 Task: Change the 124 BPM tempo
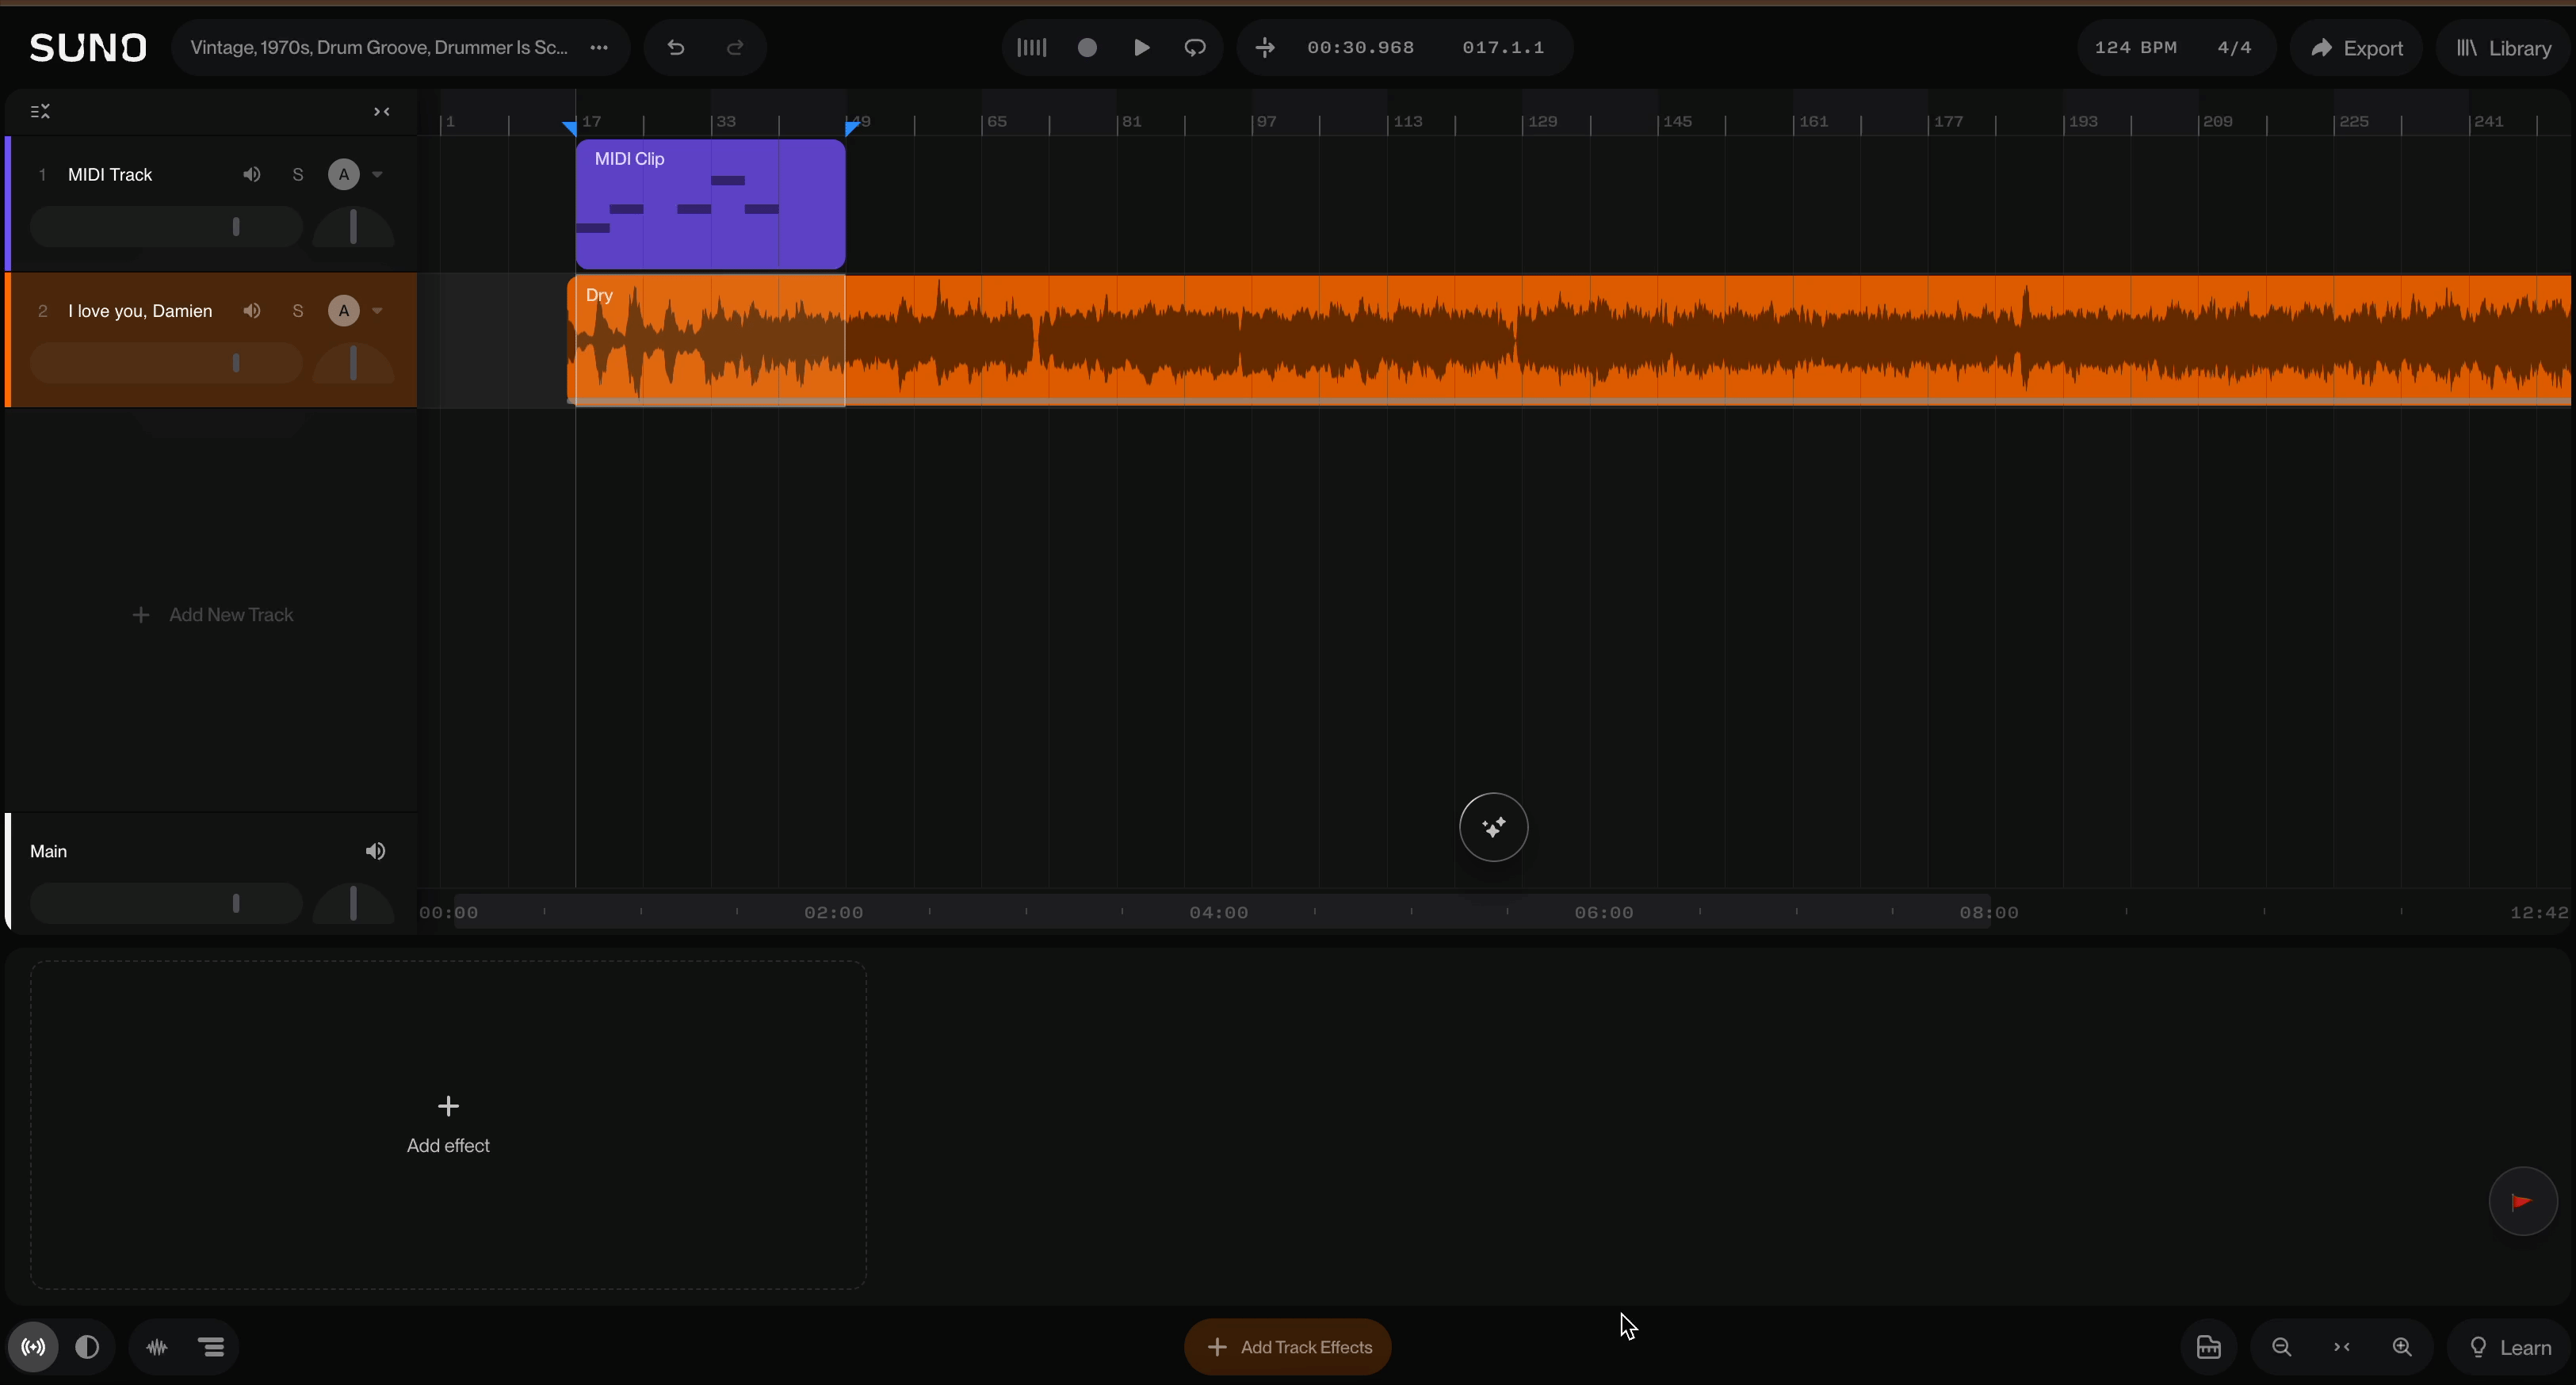pos(2135,47)
